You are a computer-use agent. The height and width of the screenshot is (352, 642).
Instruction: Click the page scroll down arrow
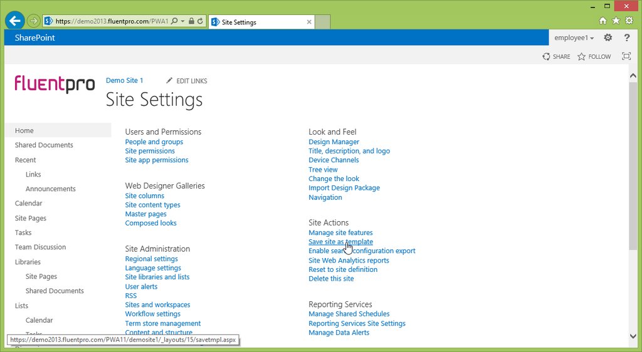tap(633, 336)
